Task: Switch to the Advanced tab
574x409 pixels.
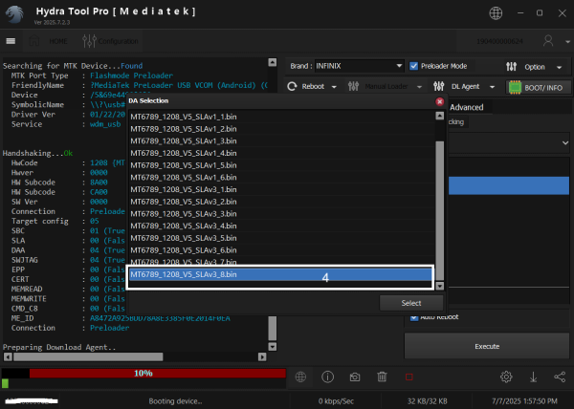Action: click(467, 107)
